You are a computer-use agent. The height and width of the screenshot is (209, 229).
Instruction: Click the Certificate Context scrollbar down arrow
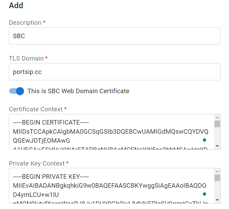[217, 146]
